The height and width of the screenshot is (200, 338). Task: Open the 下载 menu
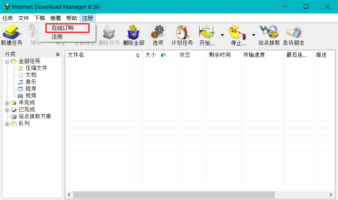pos(40,18)
